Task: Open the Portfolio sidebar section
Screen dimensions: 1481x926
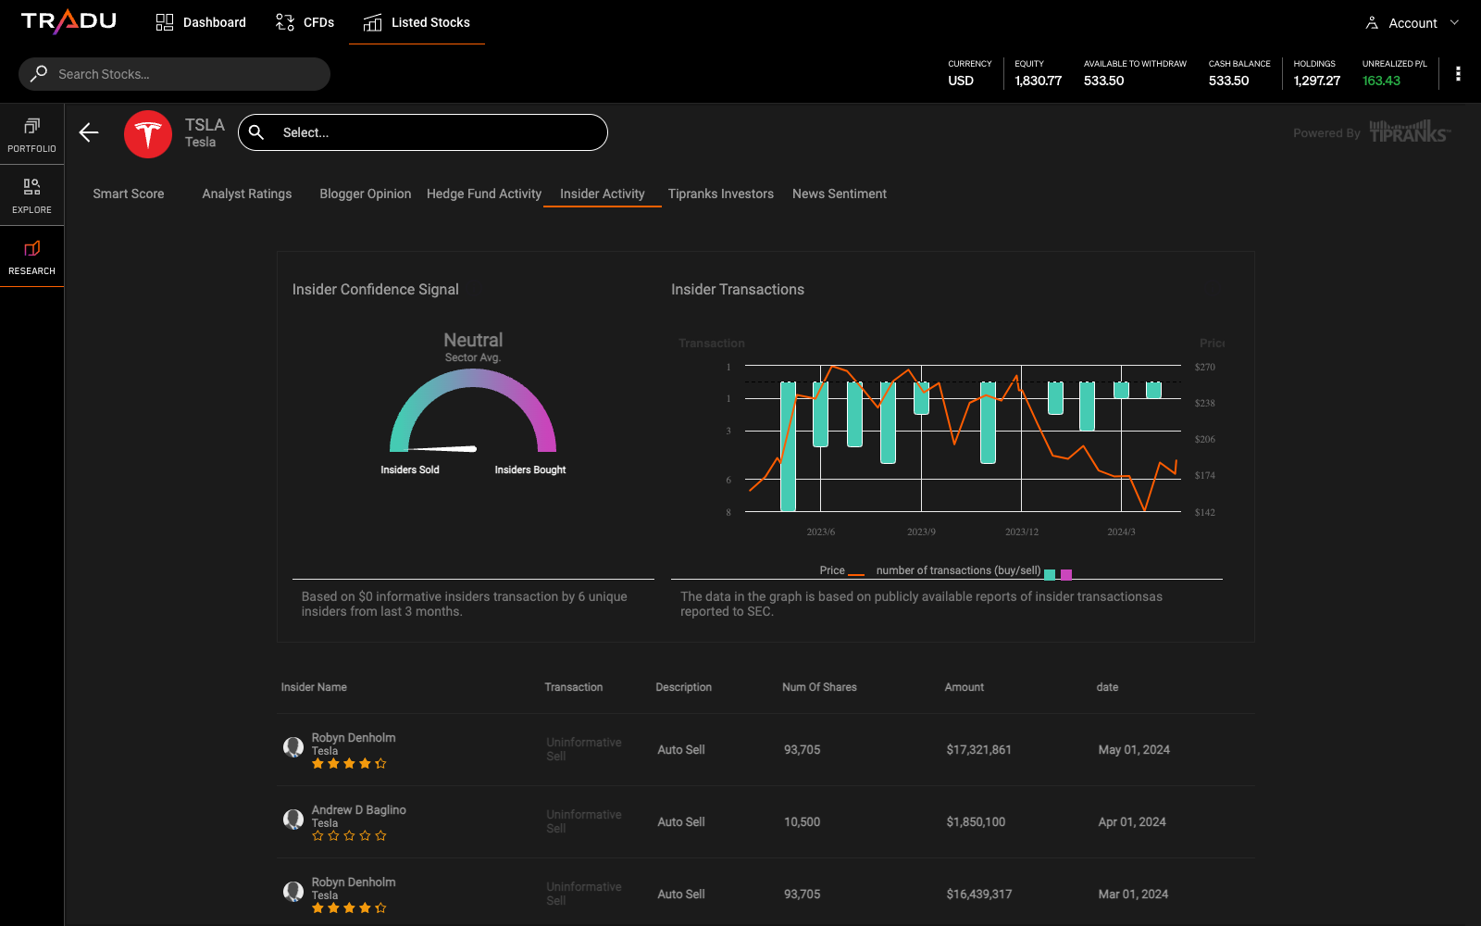Action: coord(32,134)
